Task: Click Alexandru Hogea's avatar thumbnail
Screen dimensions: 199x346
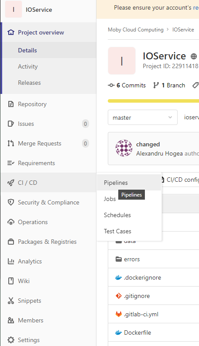Action: 124,148
